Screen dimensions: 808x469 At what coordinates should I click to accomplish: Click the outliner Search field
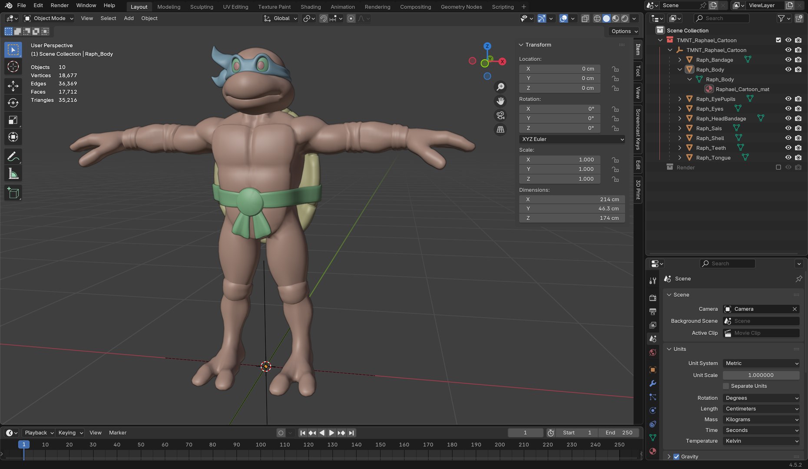[x=722, y=18]
